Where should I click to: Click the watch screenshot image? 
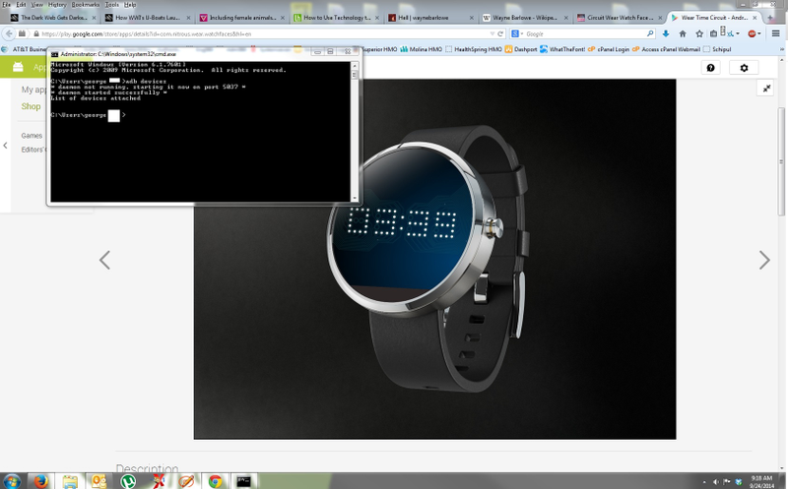(434, 259)
